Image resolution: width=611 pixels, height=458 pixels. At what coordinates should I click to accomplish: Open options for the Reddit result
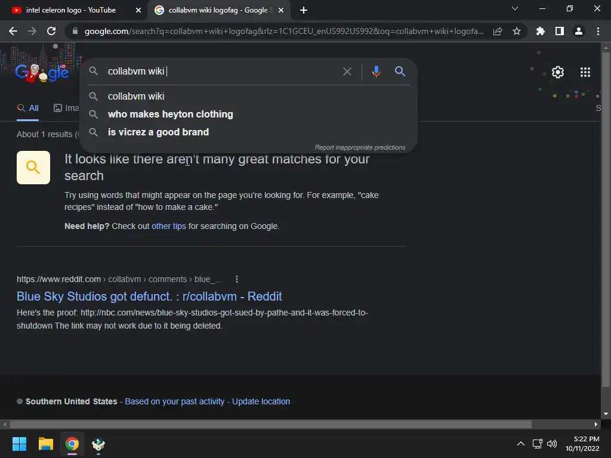click(x=236, y=279)
